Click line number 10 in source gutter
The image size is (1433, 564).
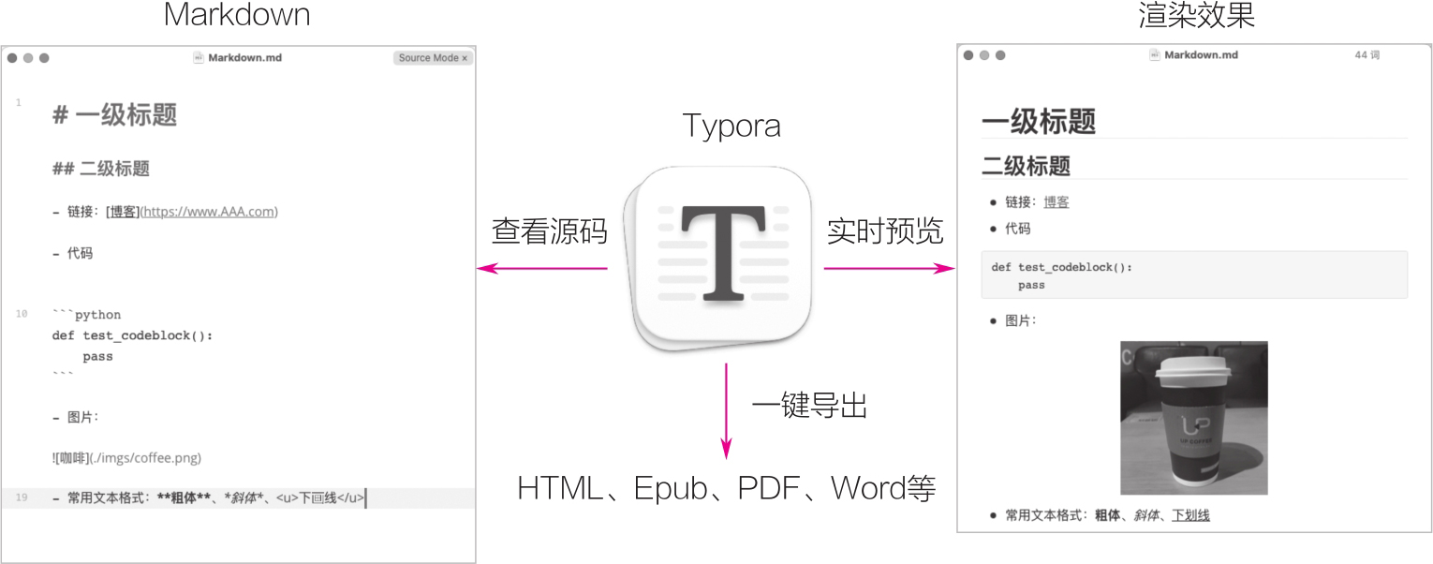(21, 315)
